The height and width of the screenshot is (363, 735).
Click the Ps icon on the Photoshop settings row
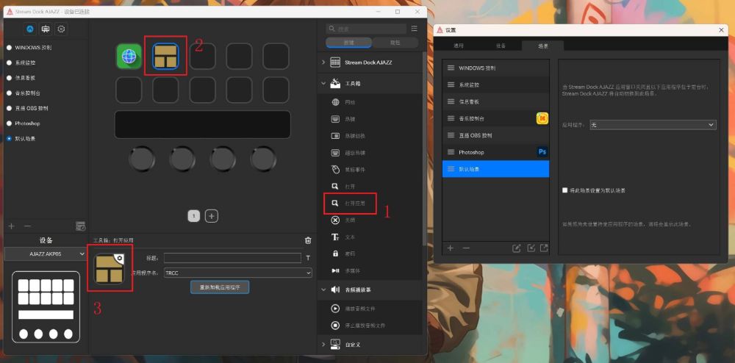point(542,152)
